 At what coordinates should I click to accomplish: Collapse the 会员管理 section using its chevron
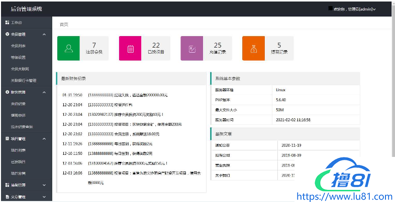click(45, 34)
